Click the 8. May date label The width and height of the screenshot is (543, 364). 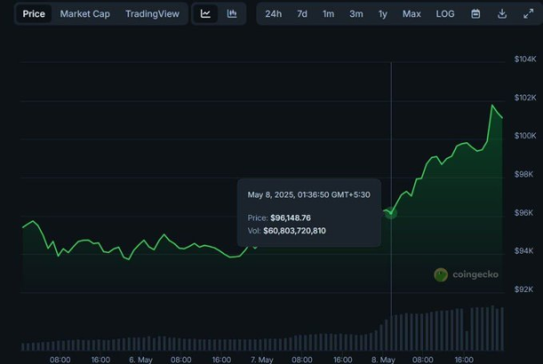[383, 360]
